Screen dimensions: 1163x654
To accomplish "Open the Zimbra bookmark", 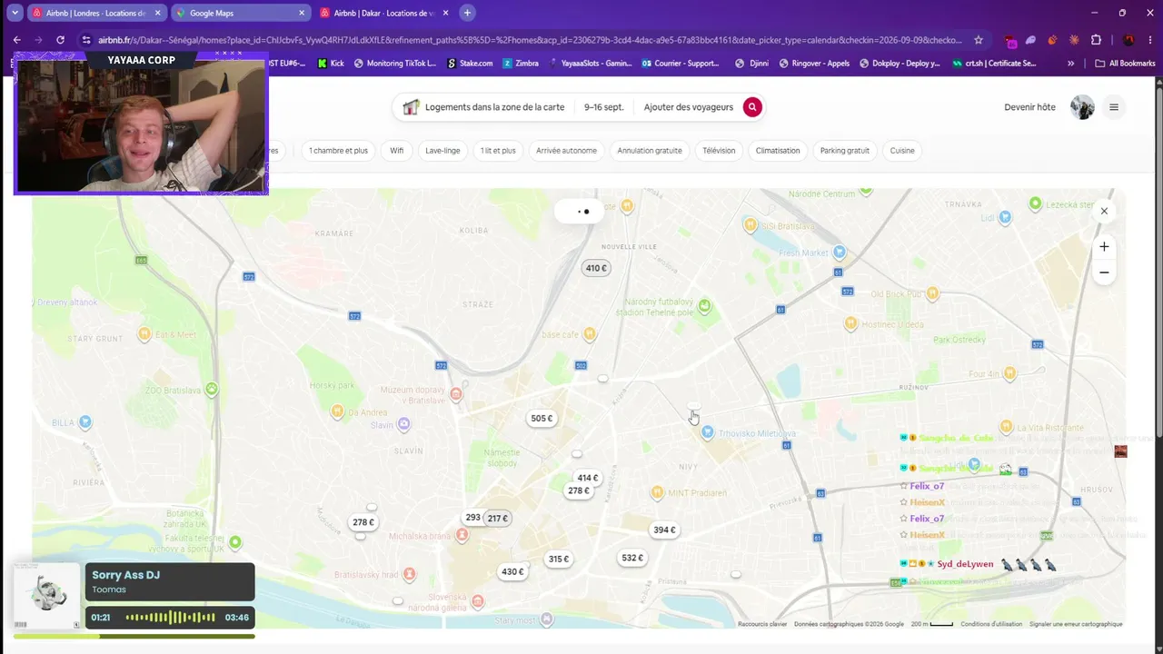I will coord(519,64).
